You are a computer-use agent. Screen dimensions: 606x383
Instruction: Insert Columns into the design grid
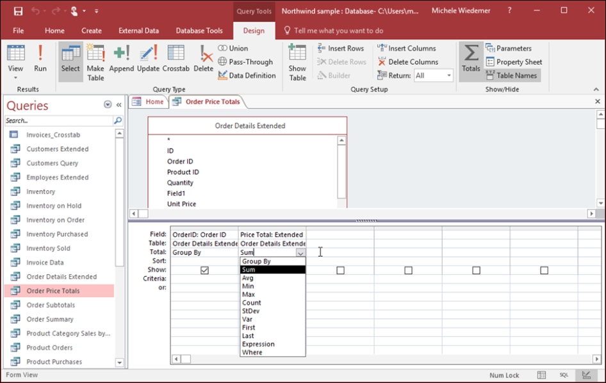coord(407,48)
